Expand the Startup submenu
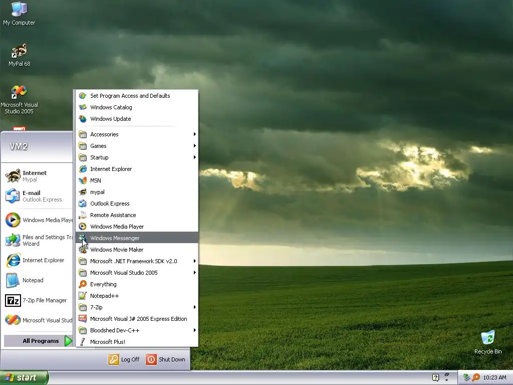Screen dimensions: 513x385 pyautogui.click(x=137, y=157)
